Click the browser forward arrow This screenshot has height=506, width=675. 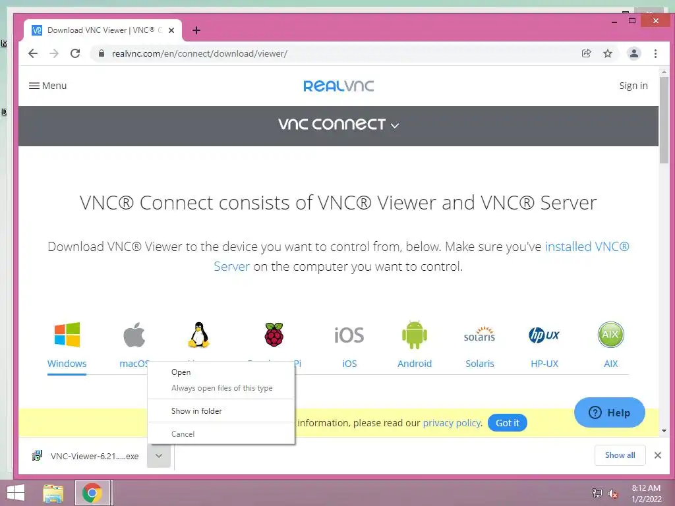pyautogui.click(x=54, y=53)
